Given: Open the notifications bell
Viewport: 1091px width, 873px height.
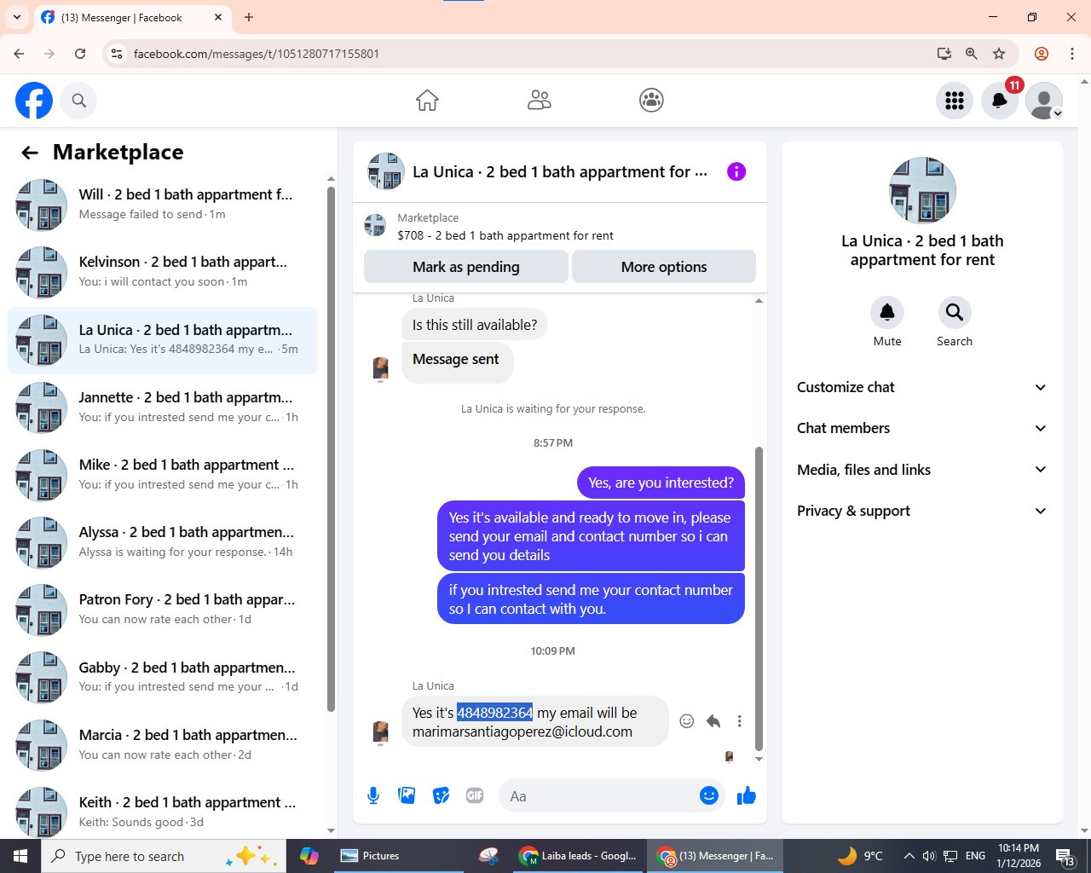Looking at the screenshot, I should 1000,101.
